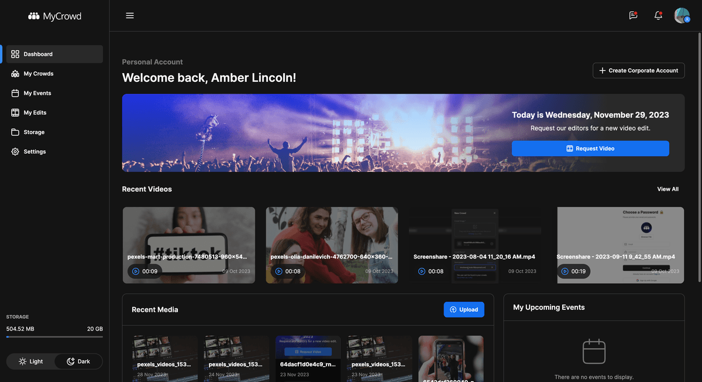Viewport: 702px width, 382px height.
Task: Click the hamburger menu icon
Action: 130,16
